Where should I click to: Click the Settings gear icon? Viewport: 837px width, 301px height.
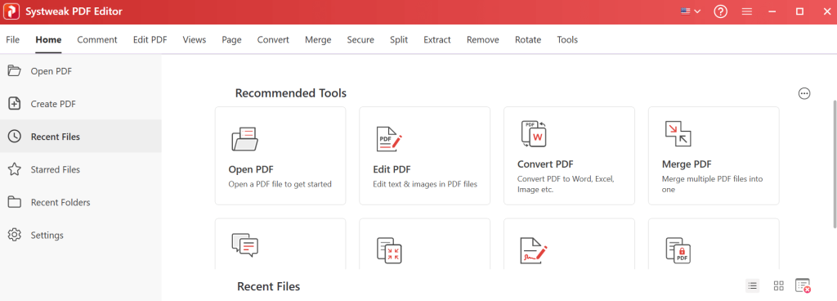tap(15, 236)
